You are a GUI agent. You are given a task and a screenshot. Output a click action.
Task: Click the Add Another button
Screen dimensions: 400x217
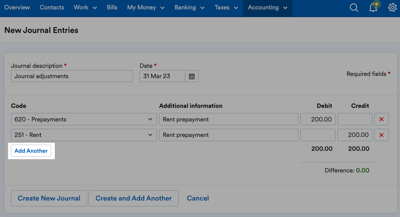(x=31, y=150)
